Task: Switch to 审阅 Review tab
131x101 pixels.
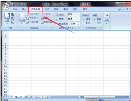Action: click(x=65, y=9)
